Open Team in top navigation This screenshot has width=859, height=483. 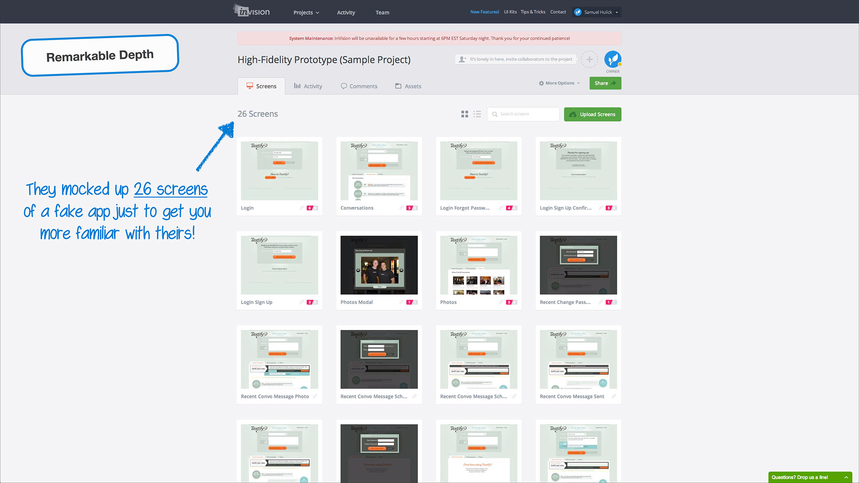point(382,13)
